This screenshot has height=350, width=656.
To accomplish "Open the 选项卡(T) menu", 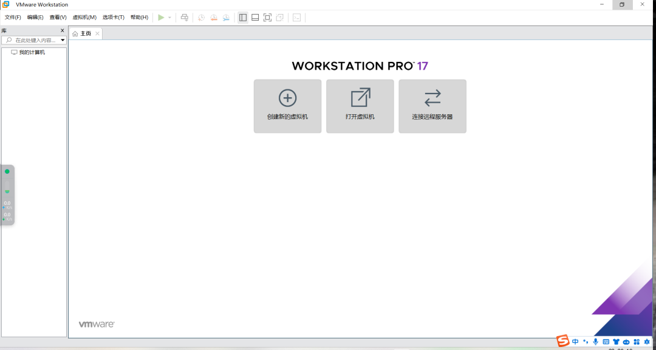I will coord(114,18).
